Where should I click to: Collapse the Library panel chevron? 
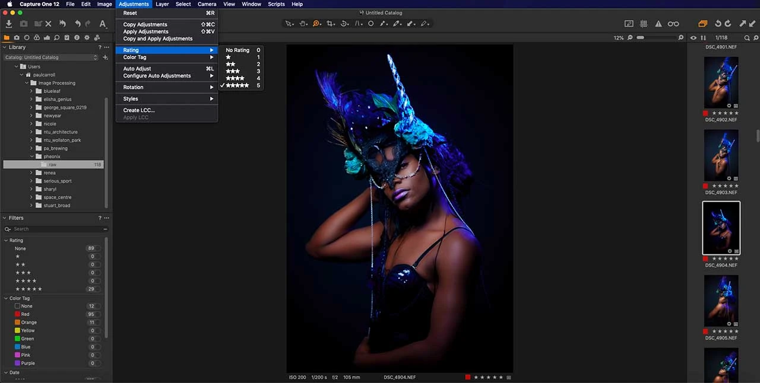pyautogui.click(x=5, y=47)
